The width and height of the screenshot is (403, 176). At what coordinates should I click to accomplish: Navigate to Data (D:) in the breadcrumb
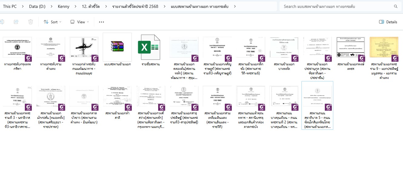coord(37,6)
